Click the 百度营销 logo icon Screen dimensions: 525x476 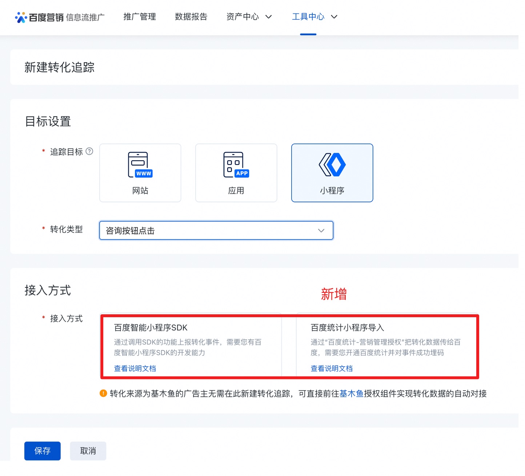click(x=21, y=17)
